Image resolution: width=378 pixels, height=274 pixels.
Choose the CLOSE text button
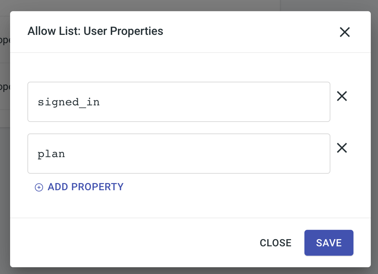(276, 243)
